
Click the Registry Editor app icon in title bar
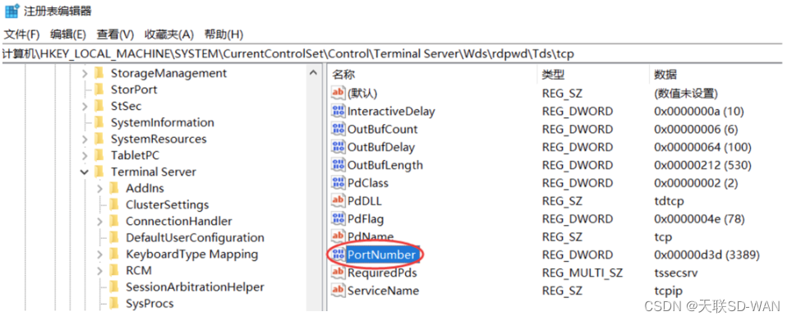[12, 11]
